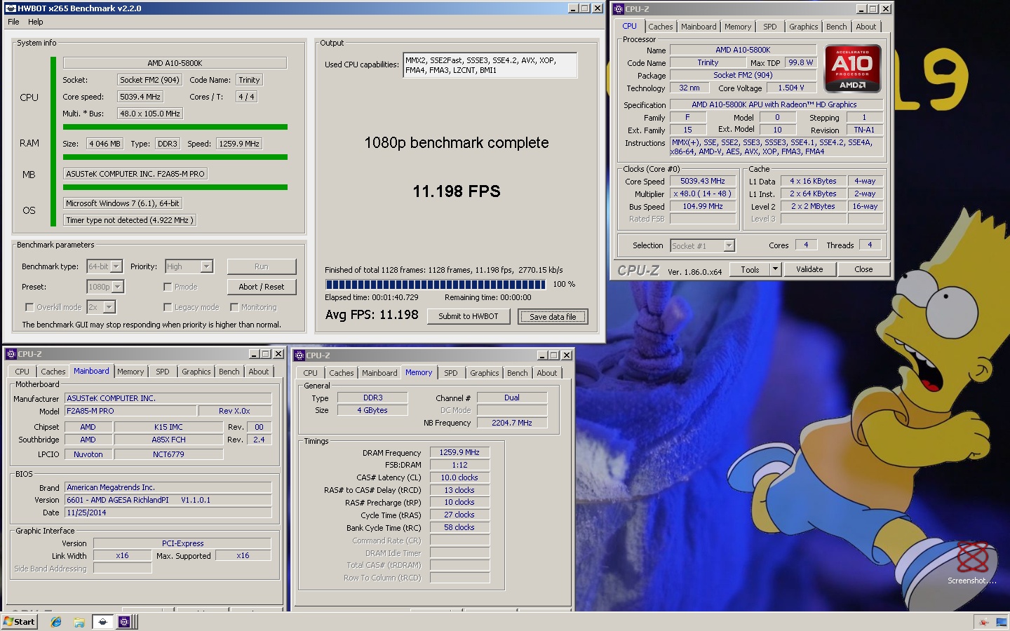Open the Screenshot desktop icon

pos(972,563)
